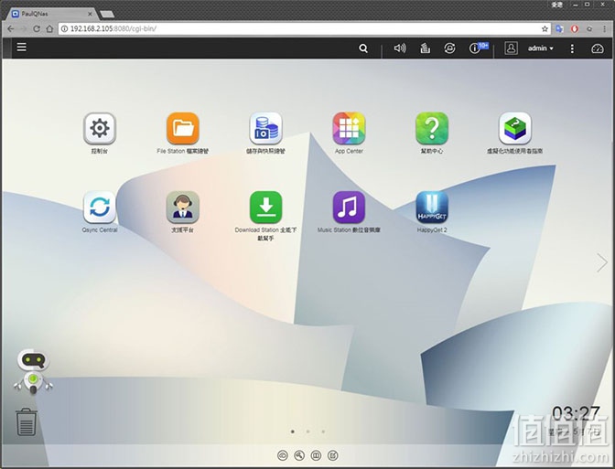Open the More options vertical dots
Viewport: 615px width, 469px height.
click(572, 48)
